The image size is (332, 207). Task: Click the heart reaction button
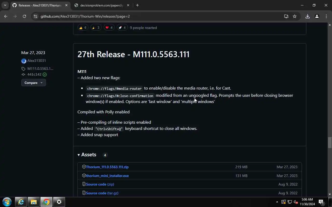tap(109, 28)
